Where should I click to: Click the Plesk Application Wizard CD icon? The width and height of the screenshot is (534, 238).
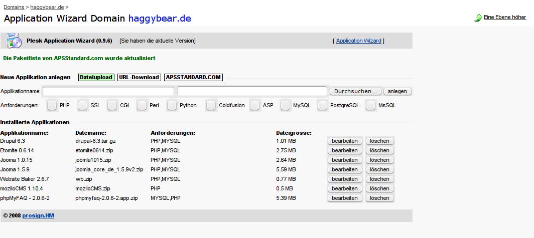(14, 41)
